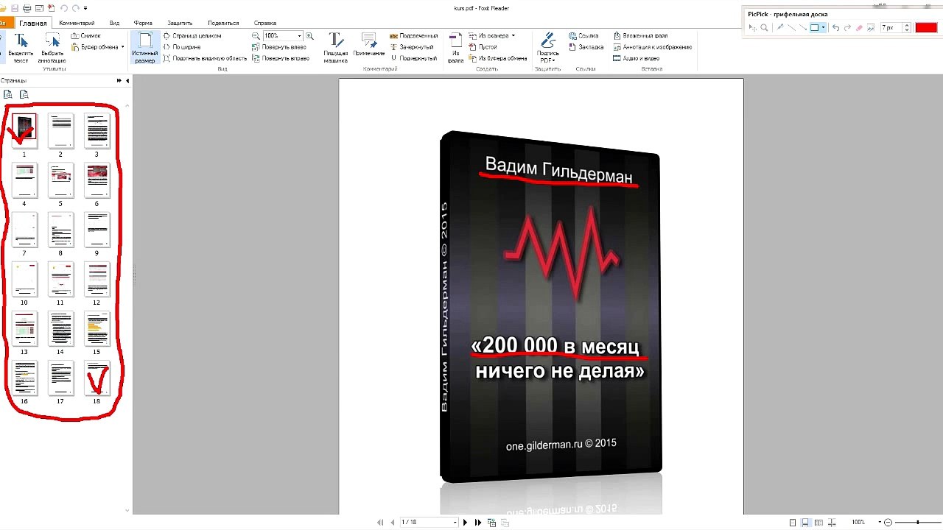943x530 pixels.
Task: Click Вложенный файл
Action: (640, 35)
